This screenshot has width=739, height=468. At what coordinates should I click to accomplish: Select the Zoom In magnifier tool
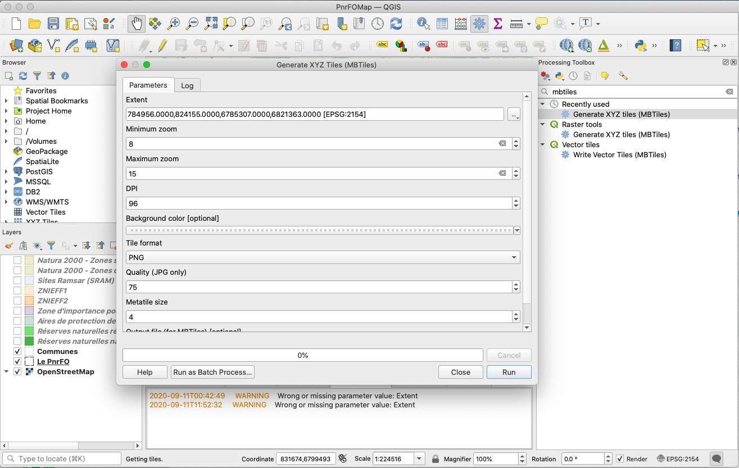point(174,24)
